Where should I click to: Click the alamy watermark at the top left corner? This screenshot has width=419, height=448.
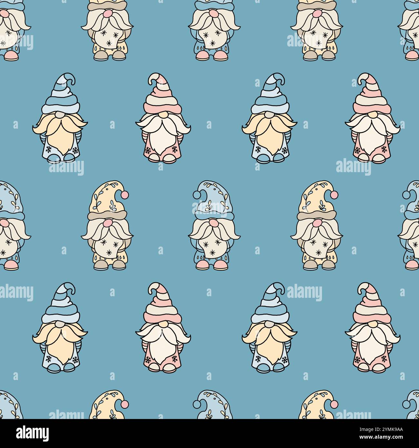click(17, 42)
